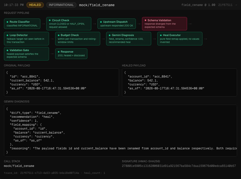Click the SIGNATURE (HMAC-SHA256) heading

point(141,161)
